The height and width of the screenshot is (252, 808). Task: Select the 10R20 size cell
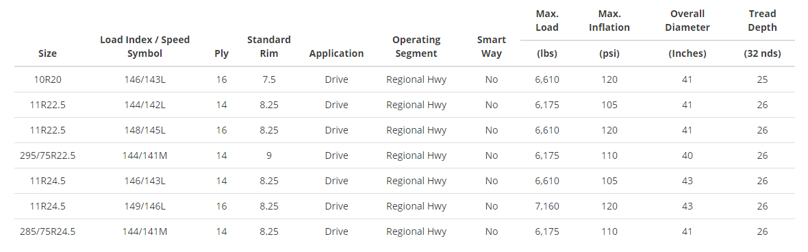click(x=47, y=79)
